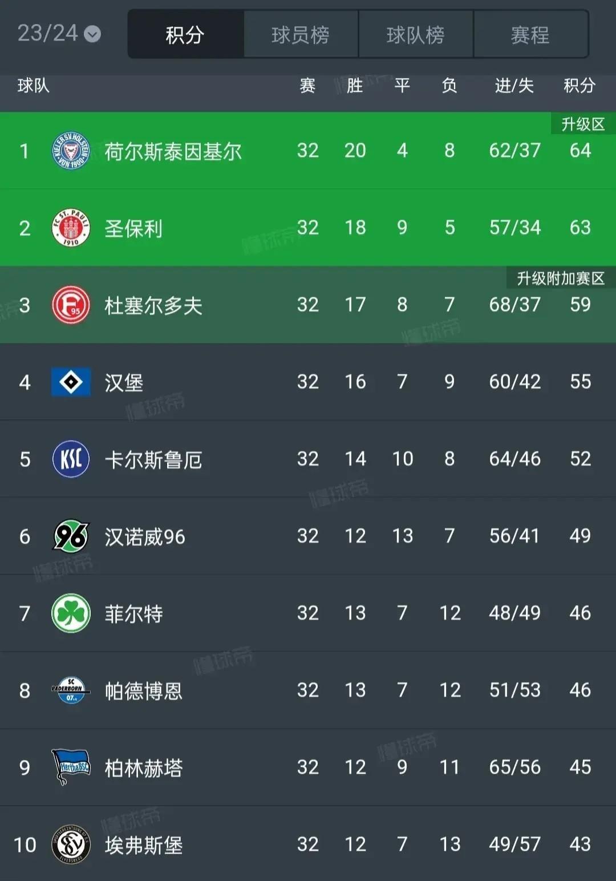Viewport: 616px width, 881px height.
Task: Go to the 赛程 schedule tab
Action: (530, 35)
